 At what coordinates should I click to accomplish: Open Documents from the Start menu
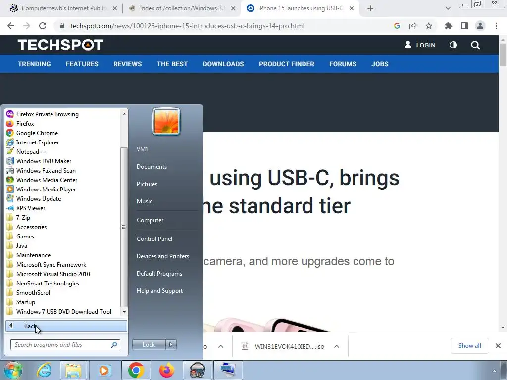click(152, 167)
